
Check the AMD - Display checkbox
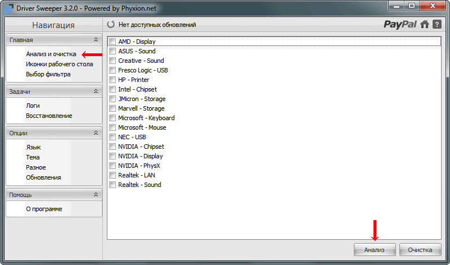(x=112, y=42)
